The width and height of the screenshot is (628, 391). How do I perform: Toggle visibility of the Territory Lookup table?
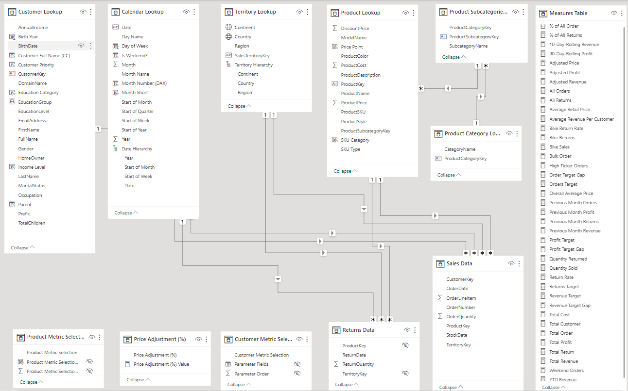pos(299,12)
